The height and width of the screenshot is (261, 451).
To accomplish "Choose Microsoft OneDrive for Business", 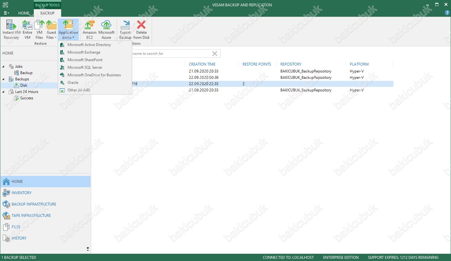I will tap(95, 75).
